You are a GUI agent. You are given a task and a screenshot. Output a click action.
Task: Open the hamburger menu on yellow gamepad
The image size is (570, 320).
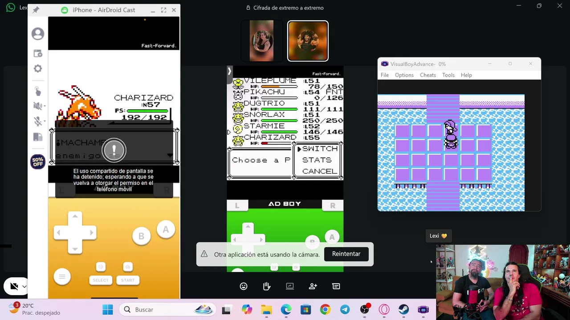tap(62, 276)
